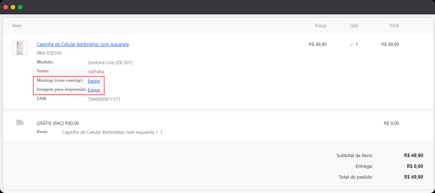The width and height of the screenshot is (435, 193).
Task: Download the Imagem para impressão file
Action: 94,90
